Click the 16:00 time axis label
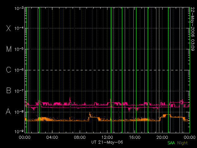This screenshot has height=148, width=197. point(135,137)
